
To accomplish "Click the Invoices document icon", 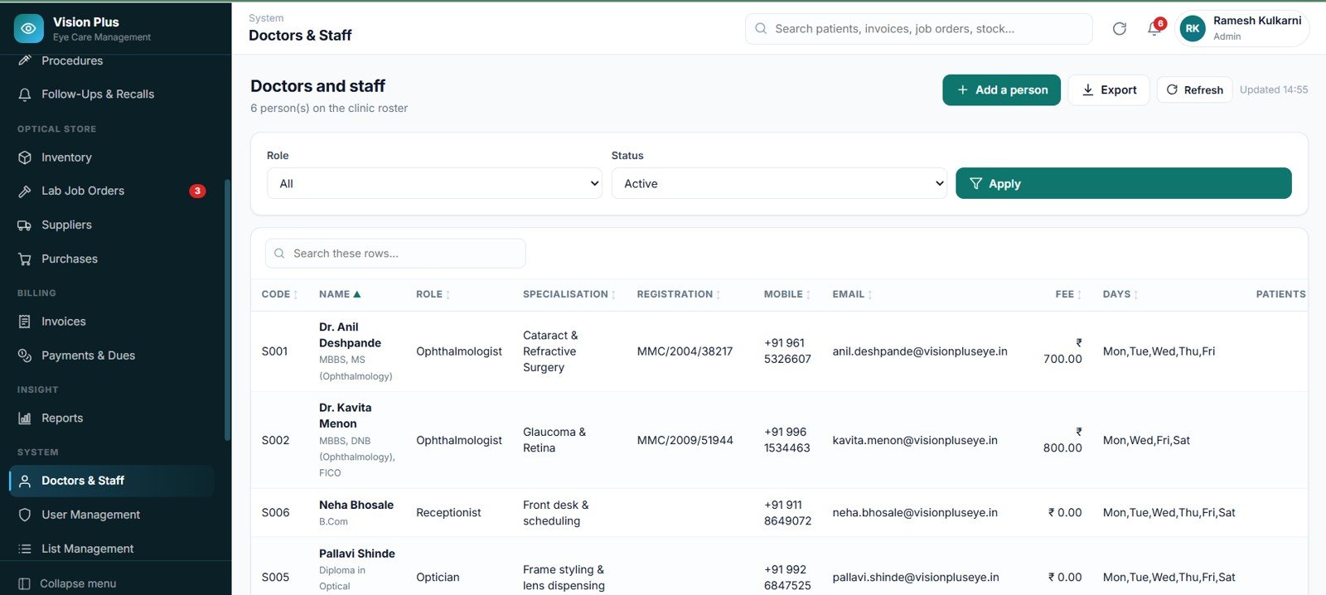I will (x=25, y=322).
